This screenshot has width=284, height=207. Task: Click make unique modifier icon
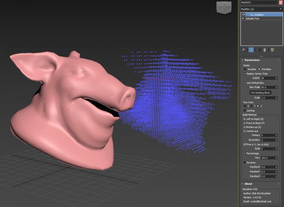[x=259, y=50]
